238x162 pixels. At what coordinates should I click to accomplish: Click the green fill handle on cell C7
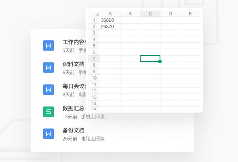[x=160, y=62]
